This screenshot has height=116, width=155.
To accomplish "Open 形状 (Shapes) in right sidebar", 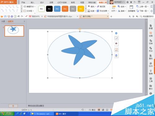I will point(151,49).
